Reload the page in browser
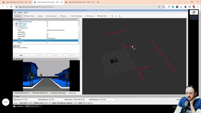Viewport: 201px width, 113px height. (11, 7)
